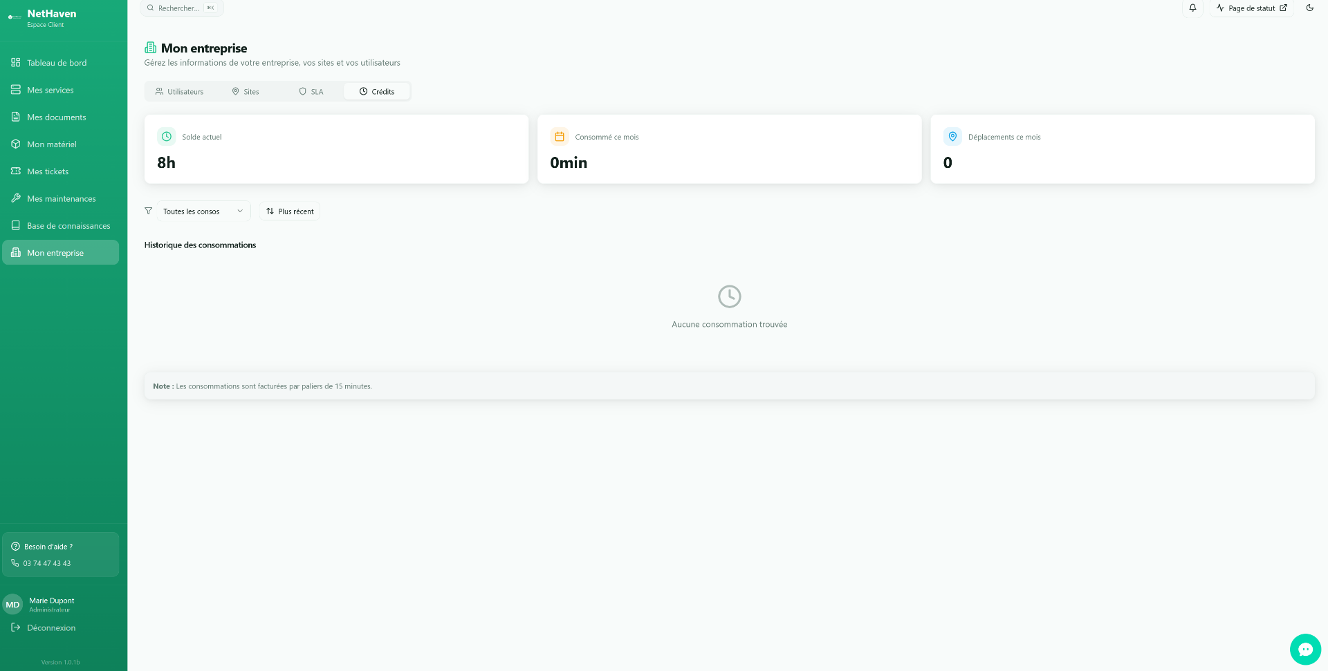Click the empty state clock icon

point(730,296)
